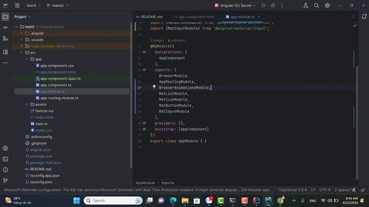Open the Structure tool window
Viewport: 369px width, 207px height.
tap(5, 39)
